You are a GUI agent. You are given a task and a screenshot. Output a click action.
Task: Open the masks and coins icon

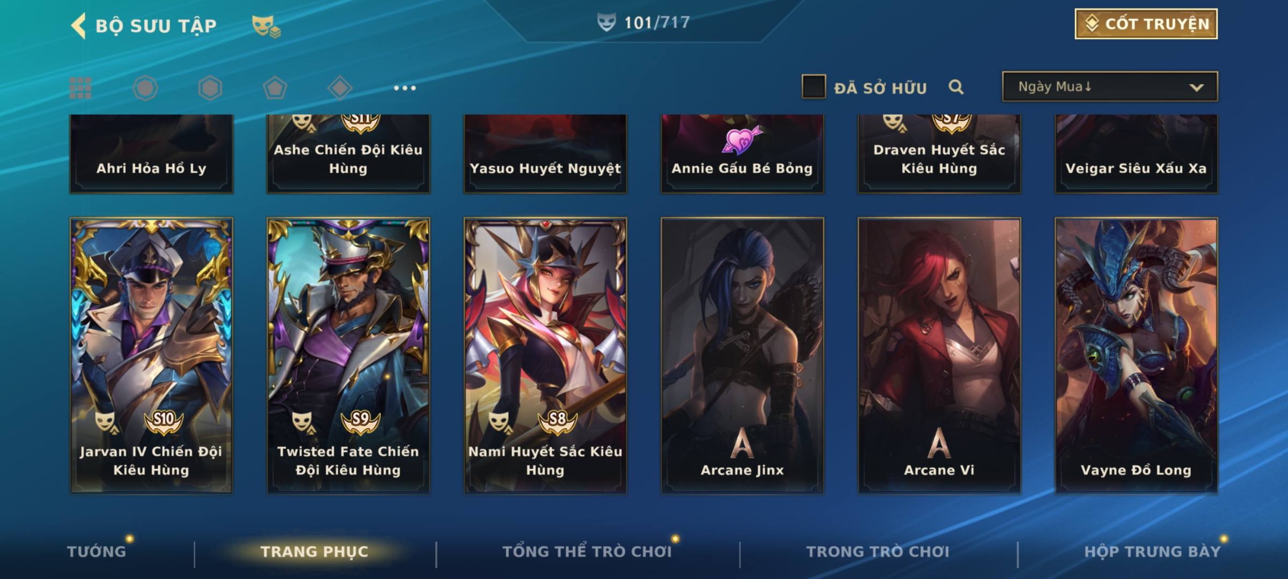266,26
